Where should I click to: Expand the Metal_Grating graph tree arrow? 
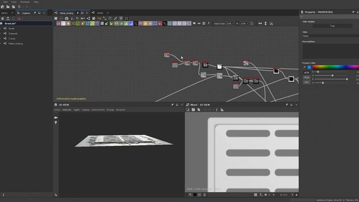pos(1,44)
